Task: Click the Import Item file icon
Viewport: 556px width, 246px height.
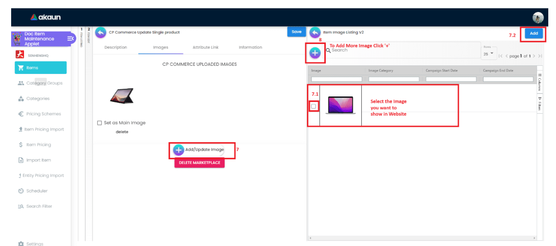Action: point(21,160)
